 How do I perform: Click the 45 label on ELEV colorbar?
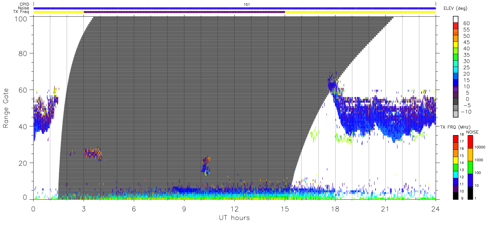pos(466,43)
